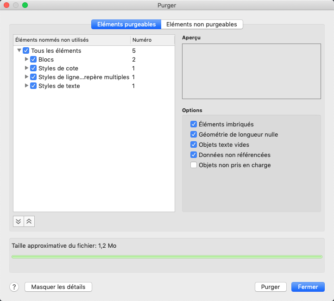334x301 pixels.
Task: Expand the Styles de texte node
Action: point(26,86)
